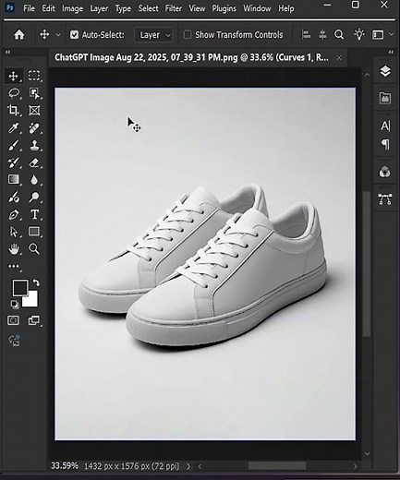400x480 pixels.
Task: Select the Rectangular Marquee tool
Action: [x=34, y=76]
